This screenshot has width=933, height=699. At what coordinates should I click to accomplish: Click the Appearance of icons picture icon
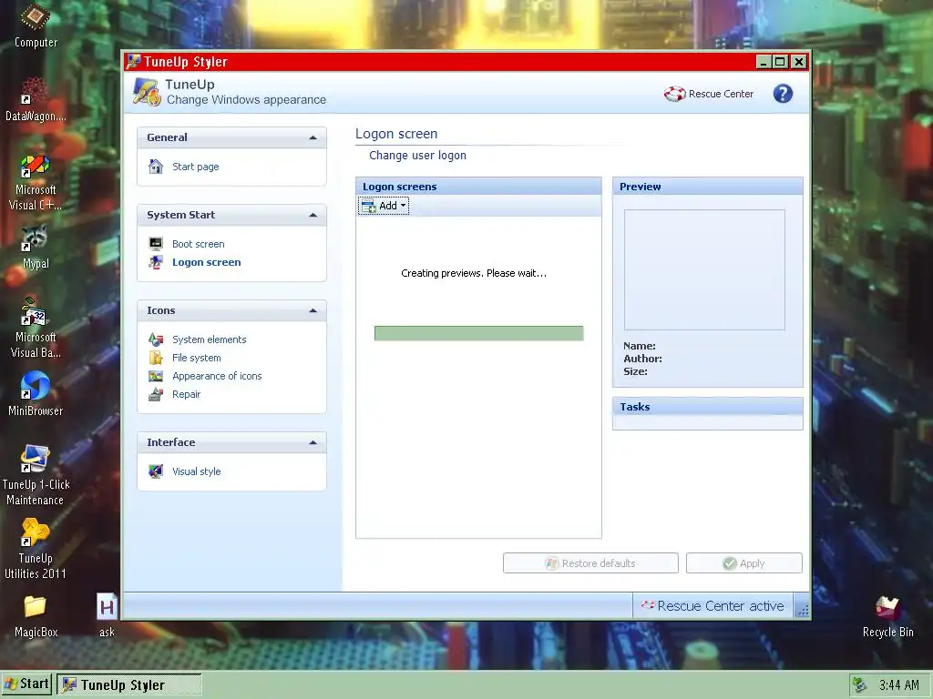(156, 376)
